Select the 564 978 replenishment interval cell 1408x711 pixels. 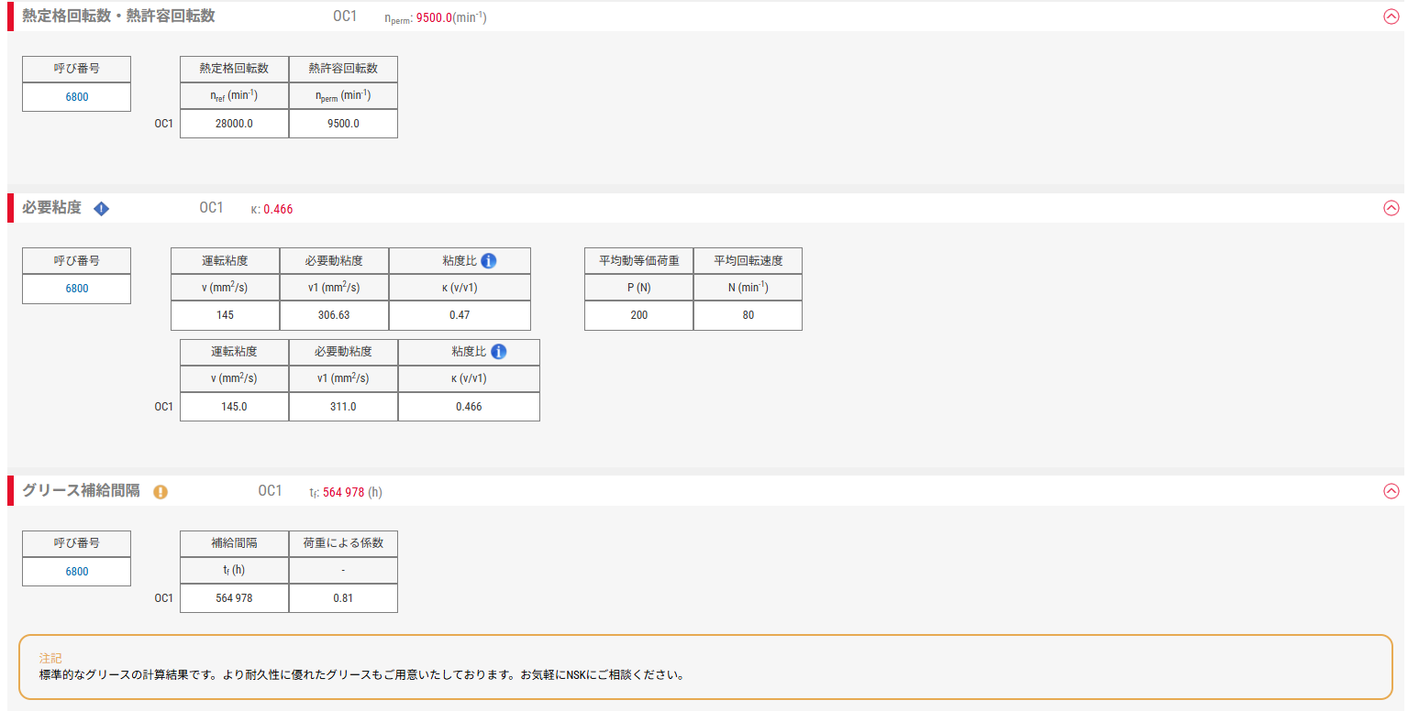point(234,597)
